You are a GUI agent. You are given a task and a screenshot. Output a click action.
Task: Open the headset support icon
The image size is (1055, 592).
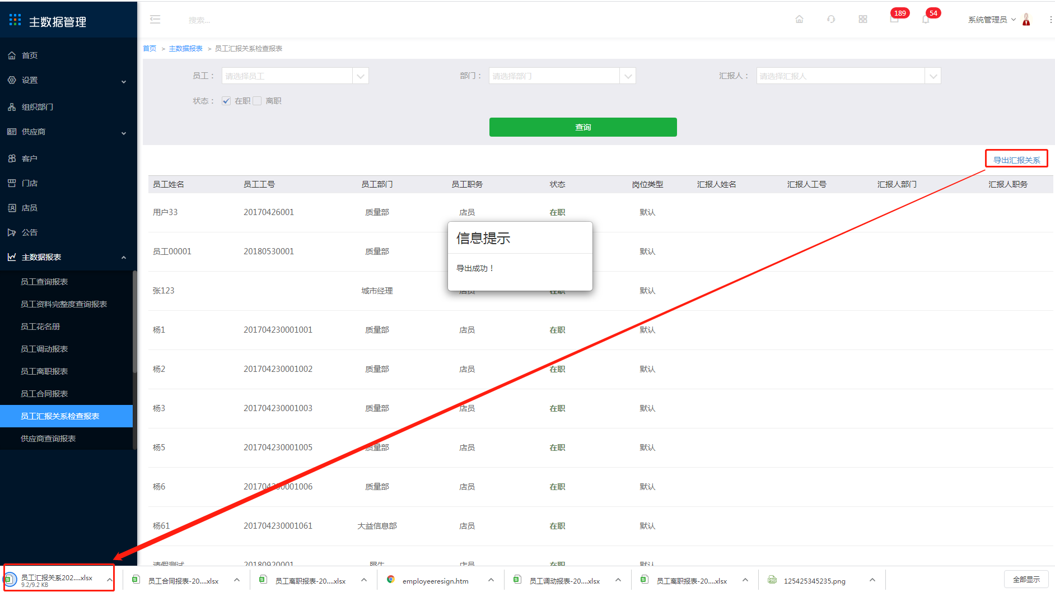(831, 20)
